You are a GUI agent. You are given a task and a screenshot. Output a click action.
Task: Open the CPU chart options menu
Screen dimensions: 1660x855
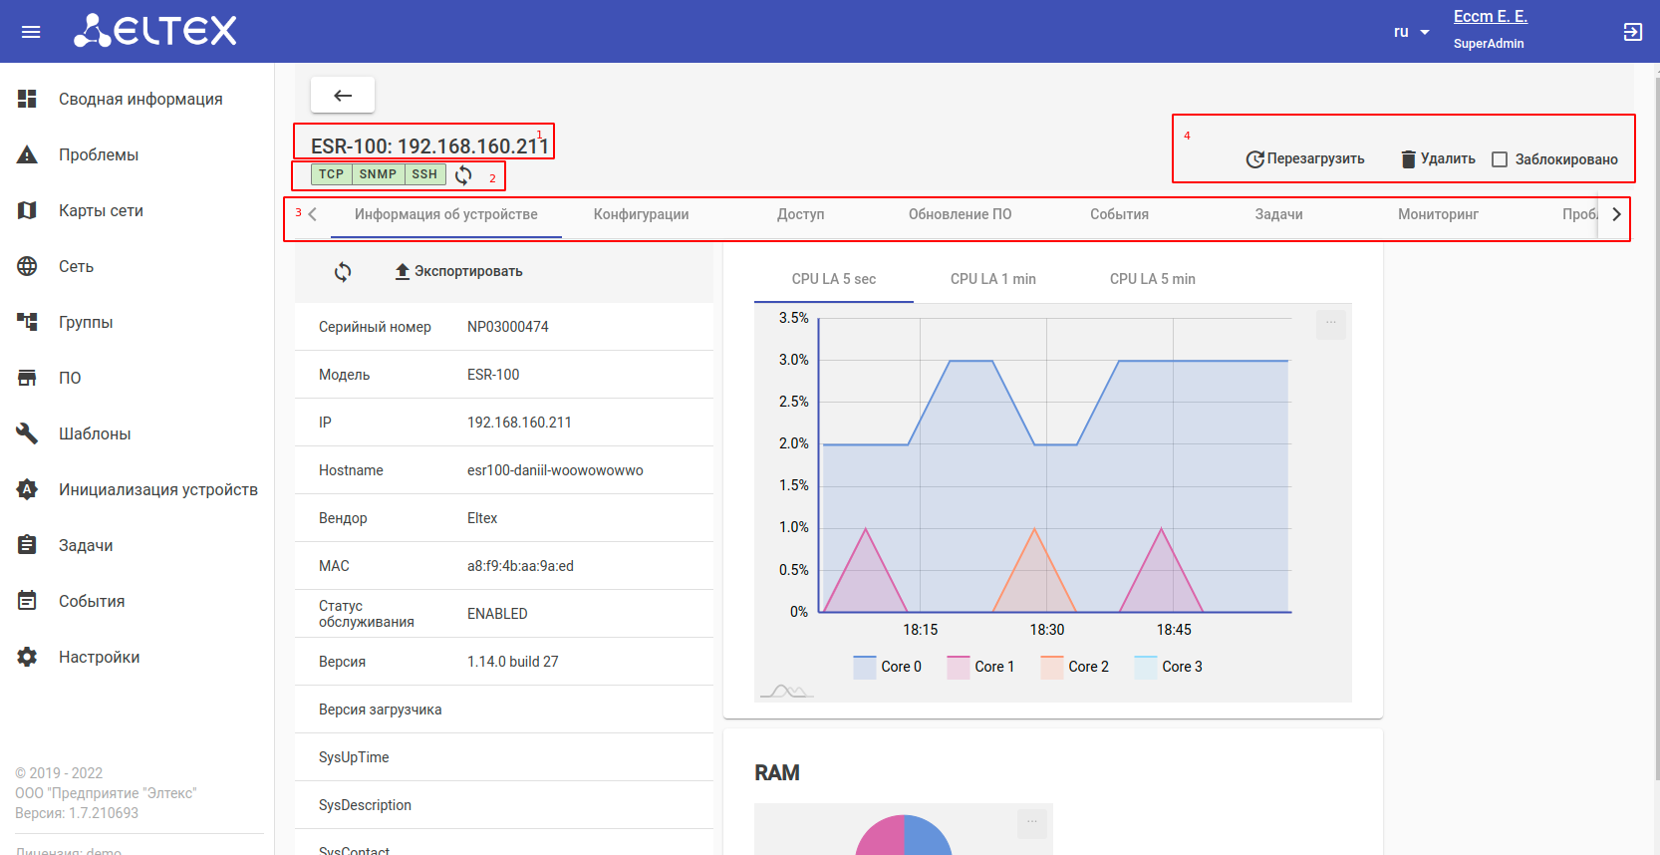point(1331,324)
